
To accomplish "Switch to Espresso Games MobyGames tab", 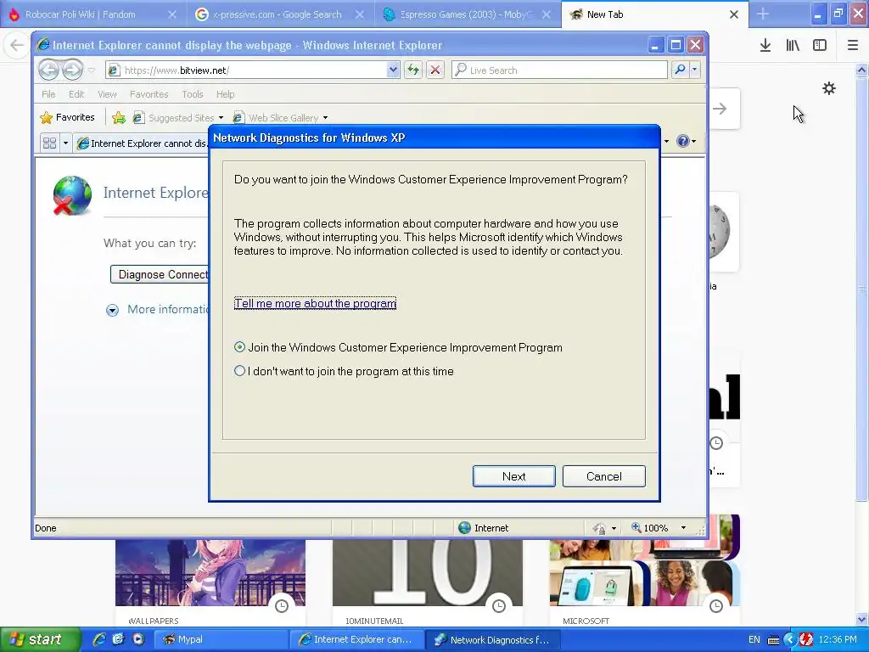I will [467, 14].
